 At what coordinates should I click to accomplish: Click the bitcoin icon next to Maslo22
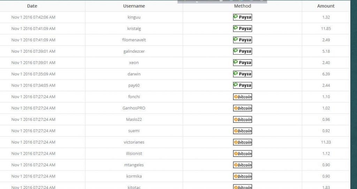[242, 119]
